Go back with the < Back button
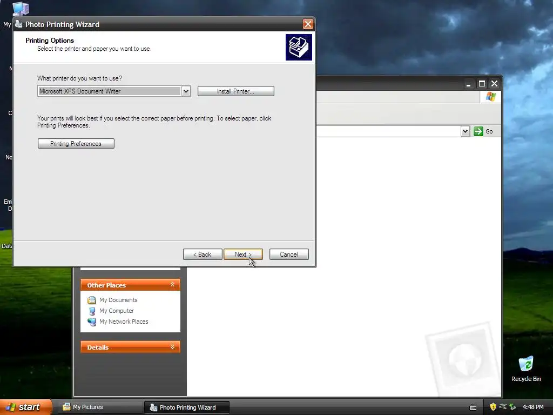553x415 pixels. tap(203, 255)
